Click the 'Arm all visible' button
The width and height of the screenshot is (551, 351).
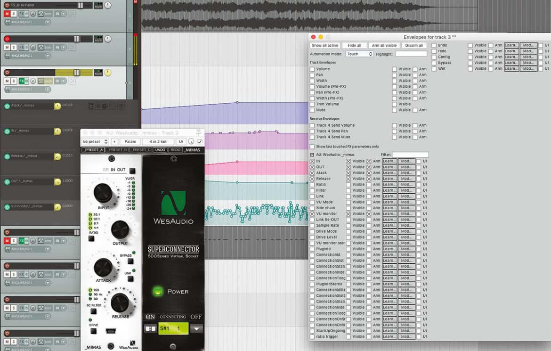tap(384, 45)
